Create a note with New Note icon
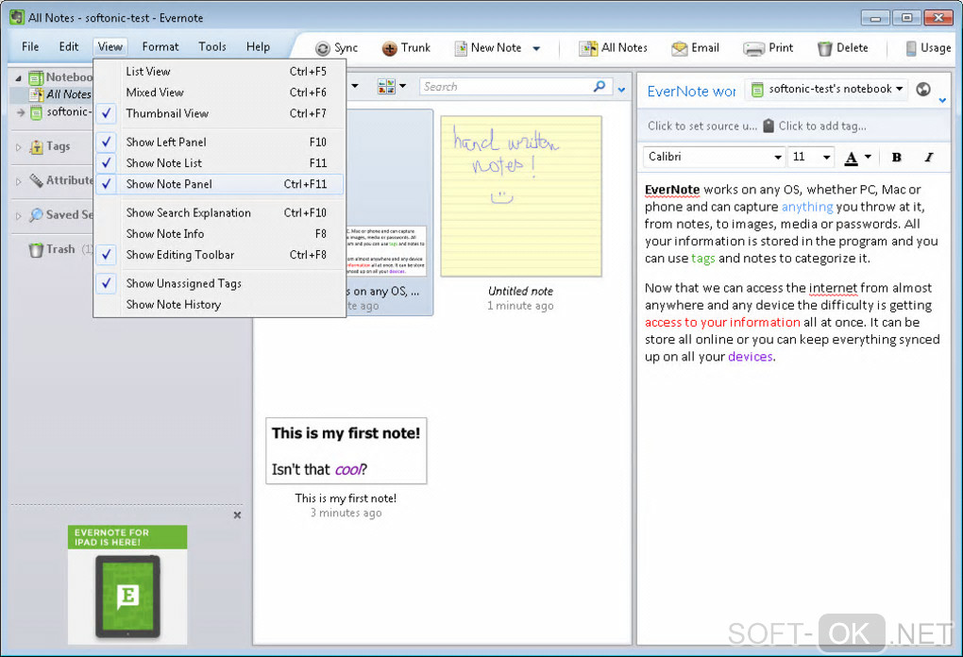Image resolution: width=963 pixels, height=657 pixels. pyautogui.click(x=461, y=48)
